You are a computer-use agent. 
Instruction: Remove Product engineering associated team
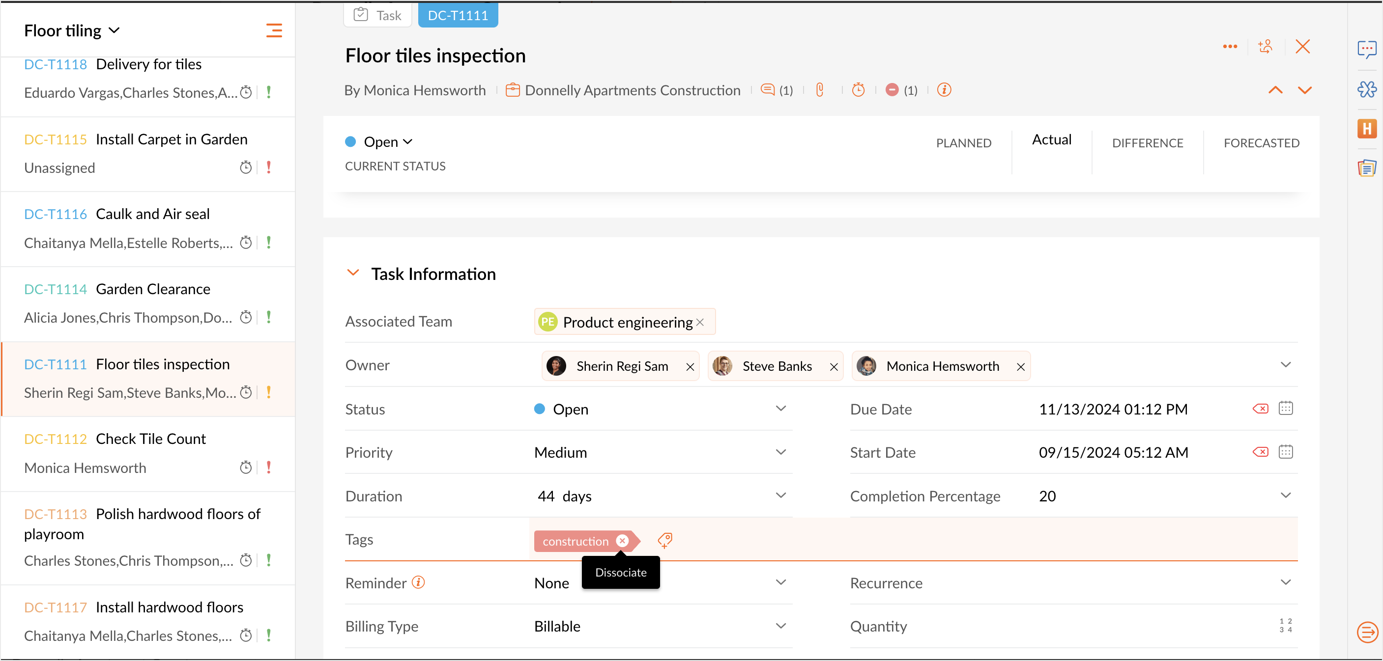click(700, 323)
